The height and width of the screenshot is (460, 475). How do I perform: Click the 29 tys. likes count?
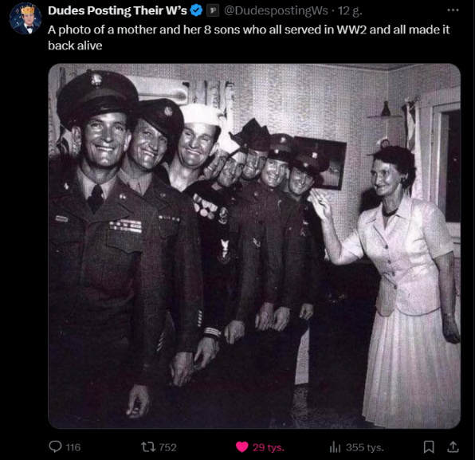(269, 447)
